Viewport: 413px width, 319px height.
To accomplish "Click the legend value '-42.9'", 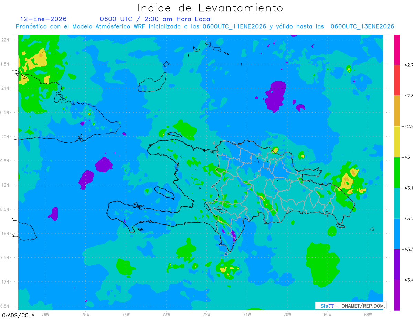I will [x=407, y=126].
